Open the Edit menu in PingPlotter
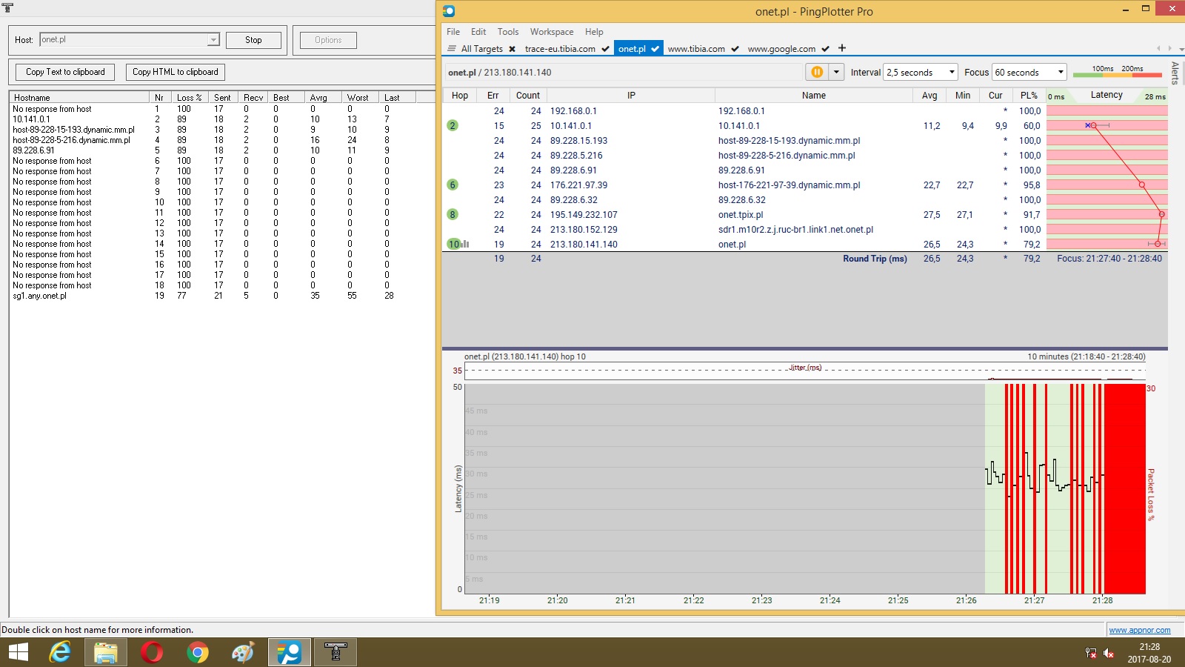The width and height of the screenshot is (1185, 667). (x=478, y=32)
